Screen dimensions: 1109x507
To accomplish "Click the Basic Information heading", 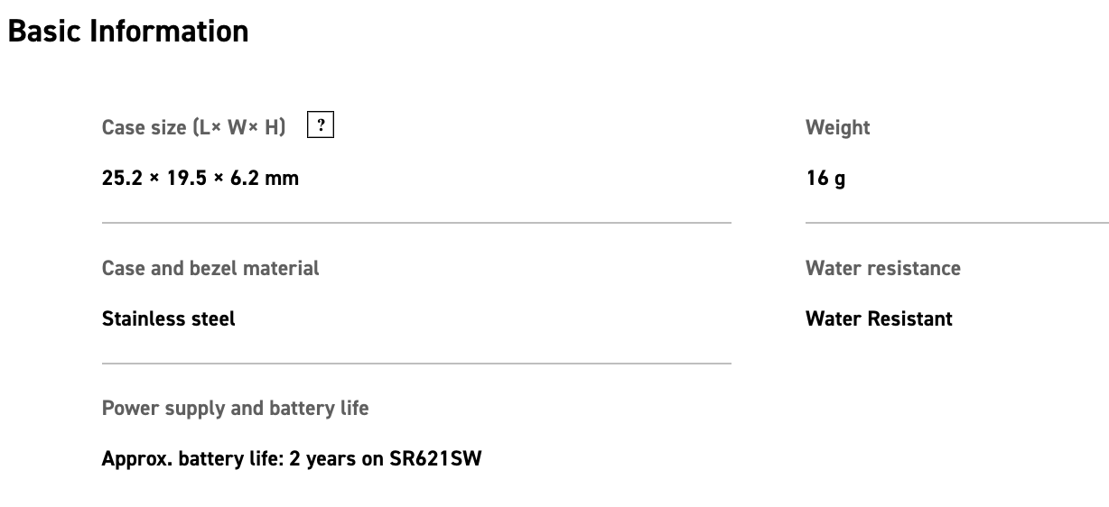I will [x=128, y=32].
